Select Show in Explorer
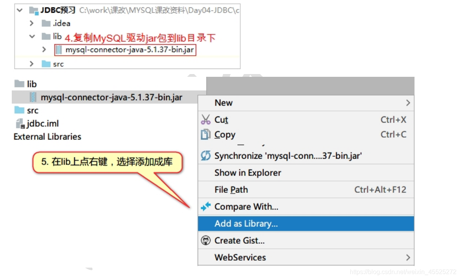The height and width of the screenshot is (279, 460). (x=306, y=173)
